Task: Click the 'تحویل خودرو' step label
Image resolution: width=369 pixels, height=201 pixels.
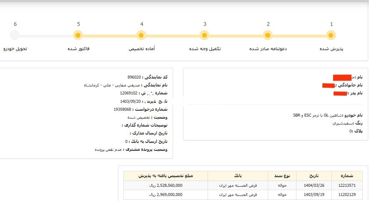Action: coord(15,49)
